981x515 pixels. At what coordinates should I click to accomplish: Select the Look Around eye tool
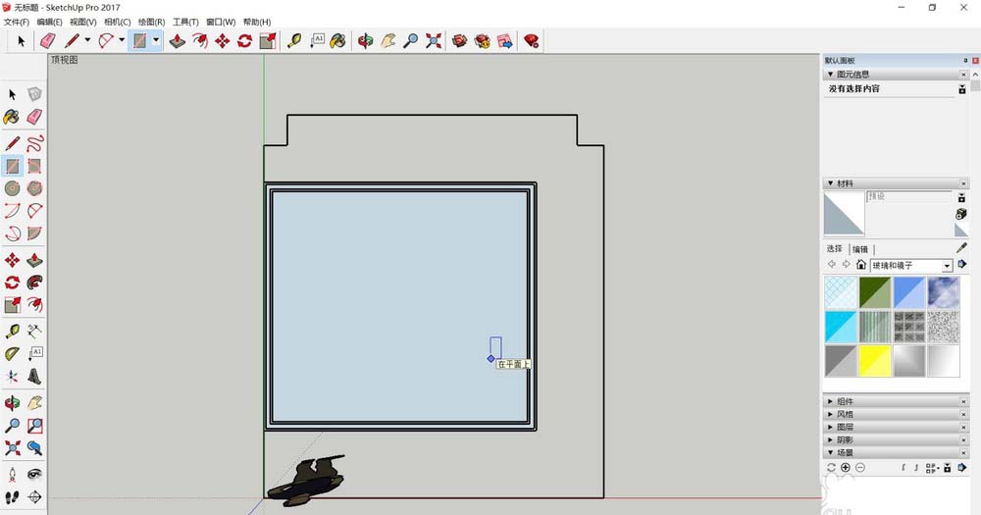pyautogui.click(x=35, y=475)
